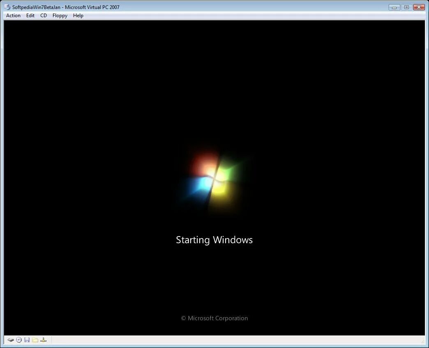The image size is (429, 348).
Task: Click the hard disk status icon
Action: pyautogui.click(x=11, y=340)
